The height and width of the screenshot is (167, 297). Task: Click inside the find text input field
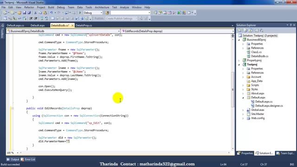[129, 13]
